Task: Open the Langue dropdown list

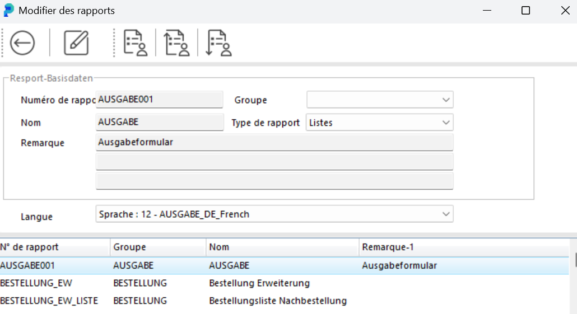Action: (x=274, y=214)
